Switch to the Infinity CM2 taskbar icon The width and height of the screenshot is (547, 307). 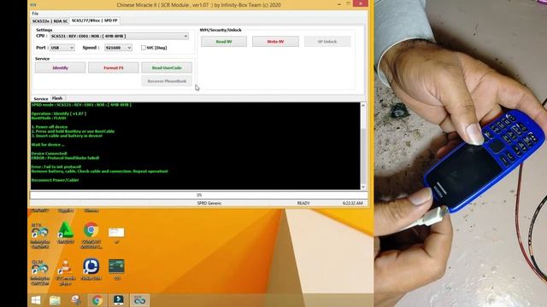[x=139, y=300]
